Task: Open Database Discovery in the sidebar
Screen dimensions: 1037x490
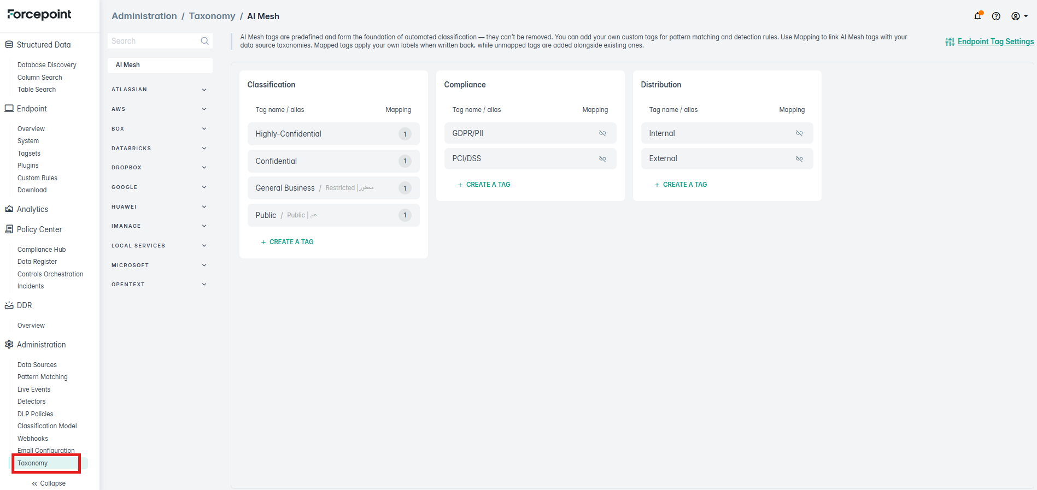Action: pyautogui.click(x=47, y=65)
